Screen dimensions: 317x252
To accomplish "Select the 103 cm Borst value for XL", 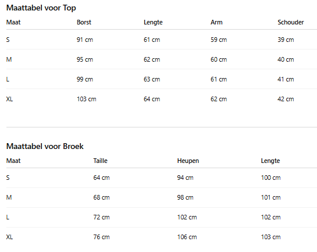I will point(86,99).
